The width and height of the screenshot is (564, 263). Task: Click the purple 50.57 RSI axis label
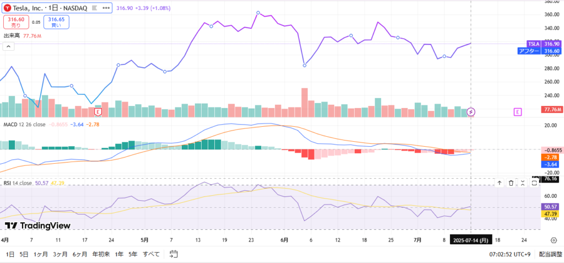pos(551,207)
